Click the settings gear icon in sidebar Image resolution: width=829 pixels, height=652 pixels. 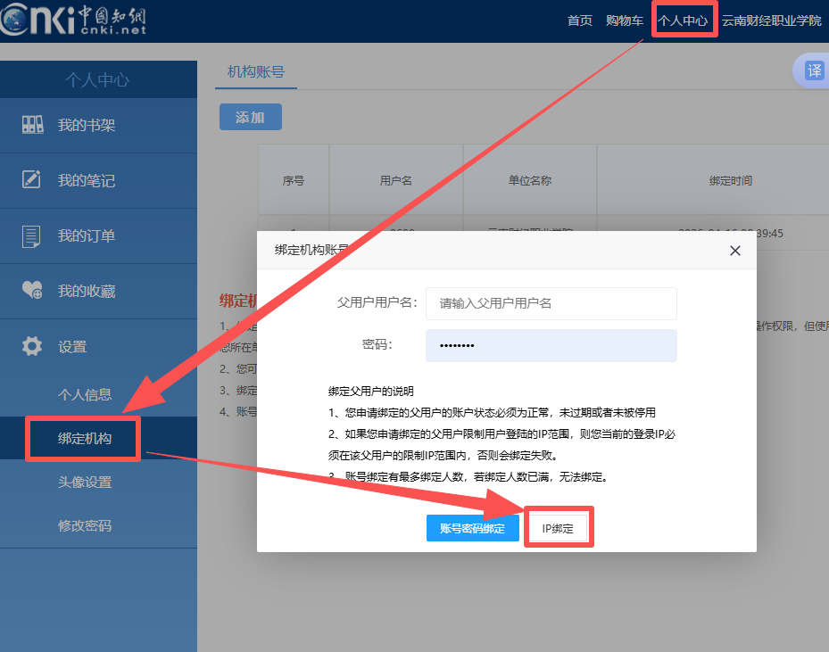[32, 346]
